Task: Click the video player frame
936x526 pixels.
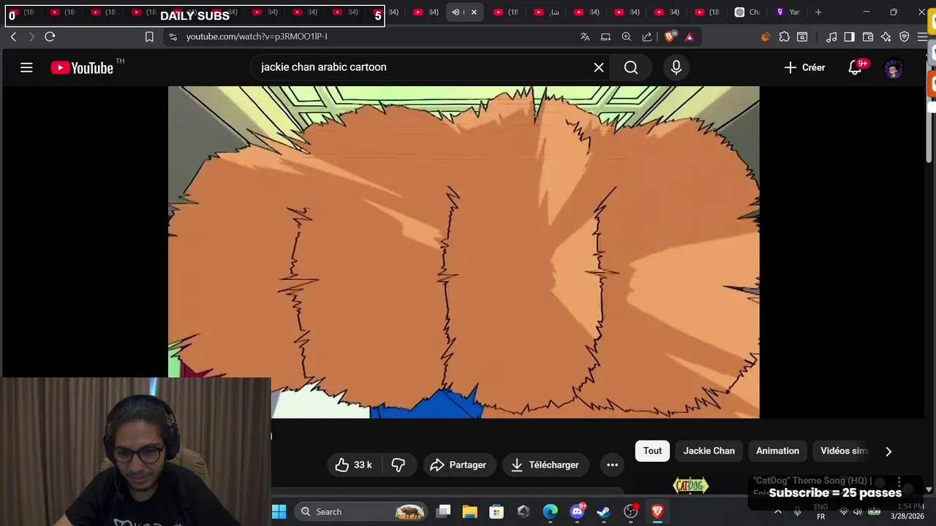Action: (x=464, y=252)
